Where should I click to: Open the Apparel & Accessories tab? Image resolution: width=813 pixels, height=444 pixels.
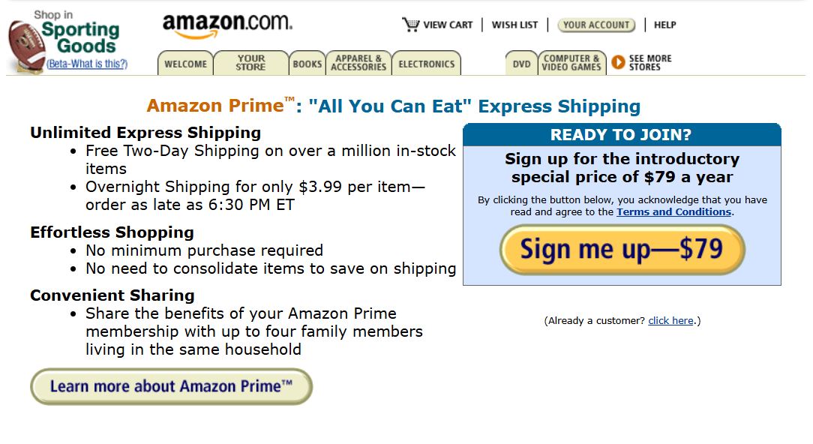click(x=358, y=64)
